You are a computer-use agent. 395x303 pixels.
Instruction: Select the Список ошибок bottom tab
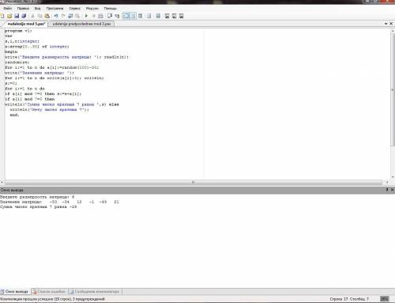click(x=49, y=291)
